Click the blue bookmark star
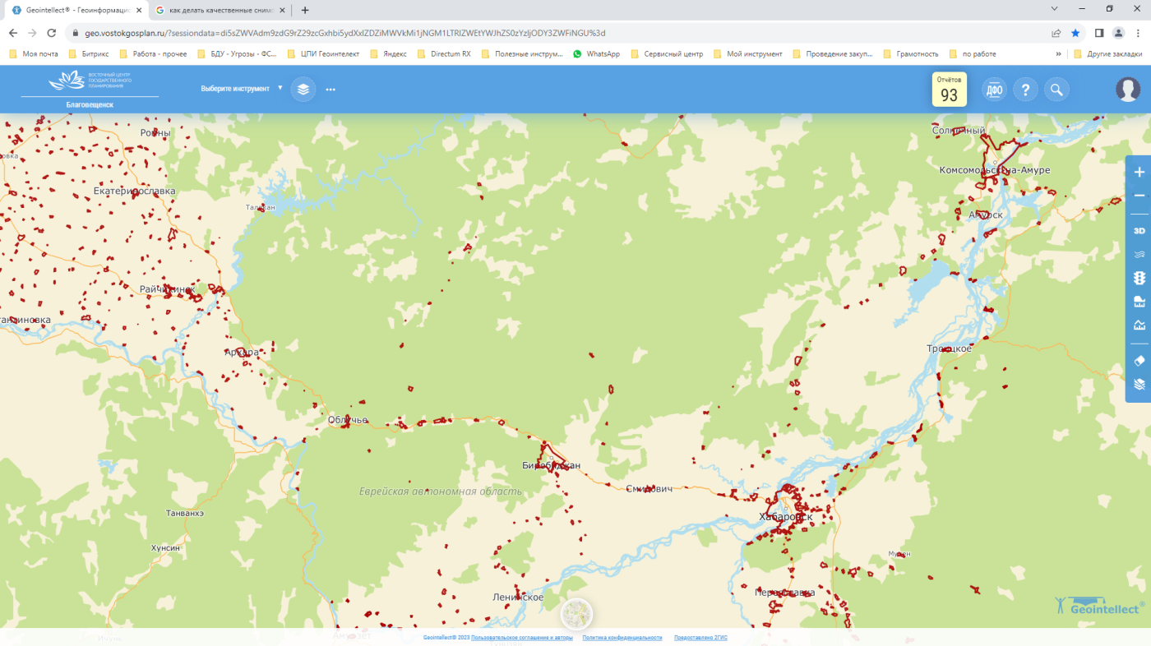Image resolution: width=1151 pixels, height=646 pixels. [1075, 33]
